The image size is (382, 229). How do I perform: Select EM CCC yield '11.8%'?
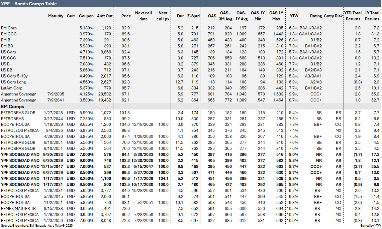(x=292, y=34)
